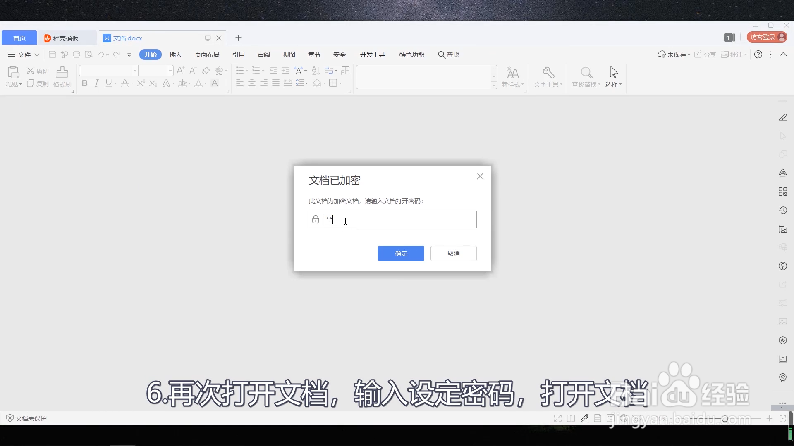794x446 pixels.
Task: Click the redo icon
Action: pos(116,55)
